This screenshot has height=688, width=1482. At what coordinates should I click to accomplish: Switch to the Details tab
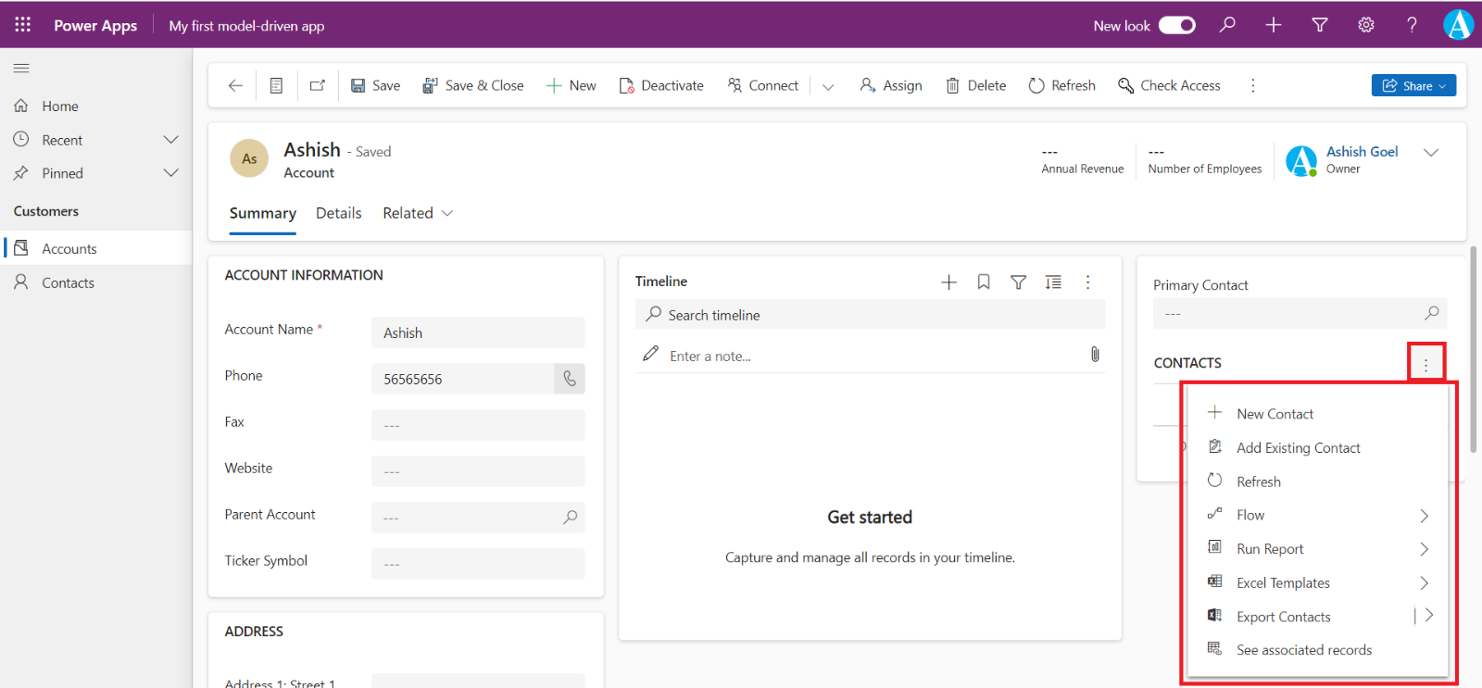(x=338, y=213)
